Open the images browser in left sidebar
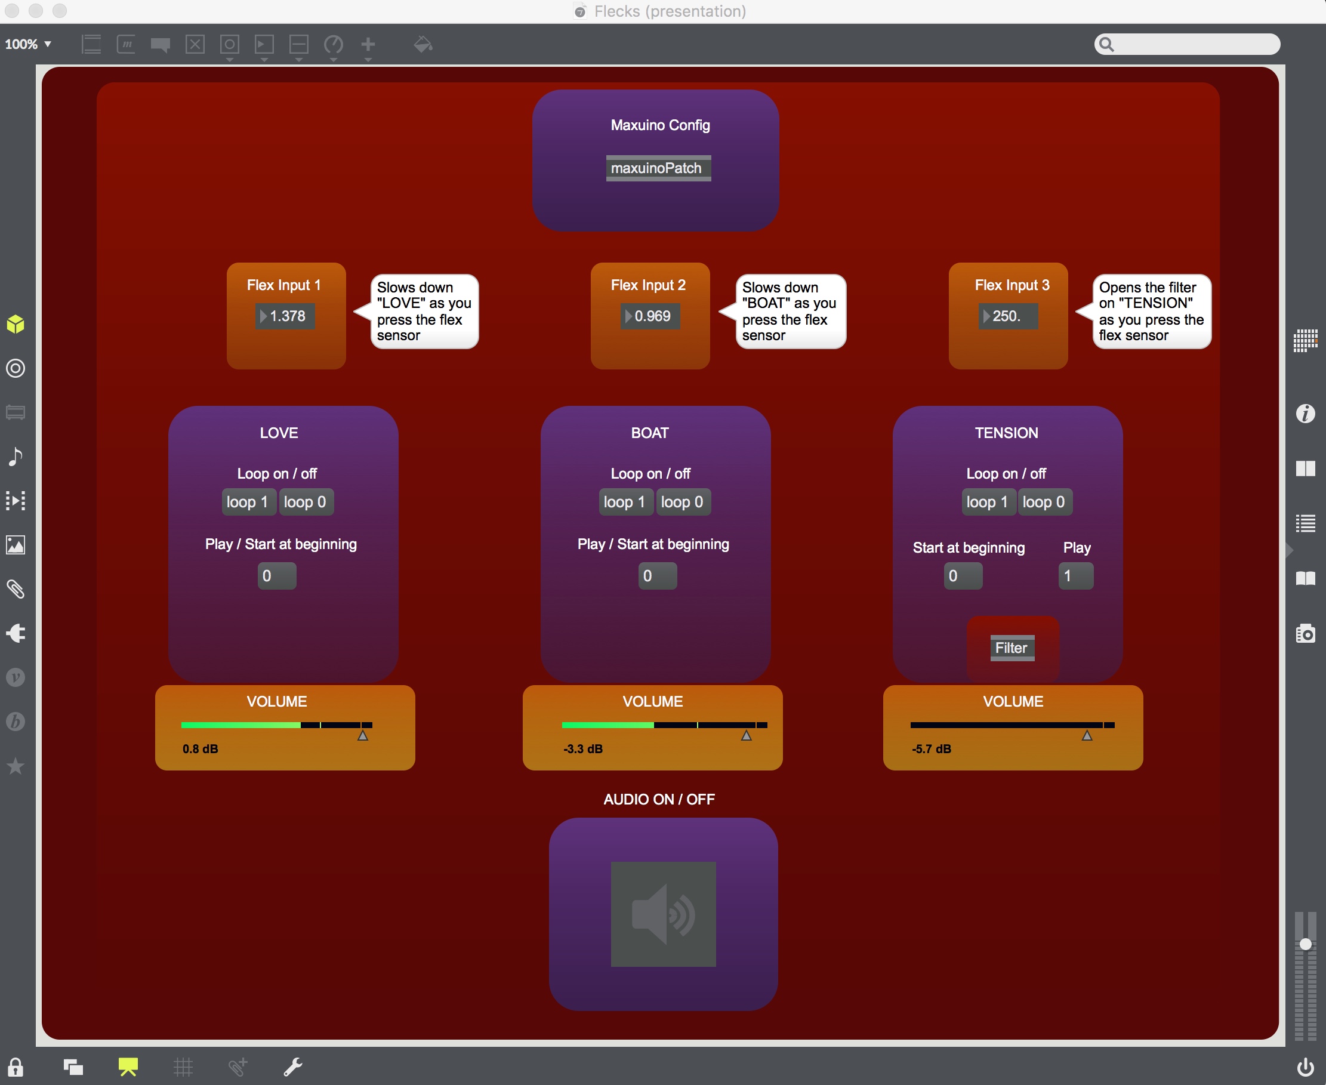Viewport: 1326px width, 1085px height. click(x=15, y=545)
